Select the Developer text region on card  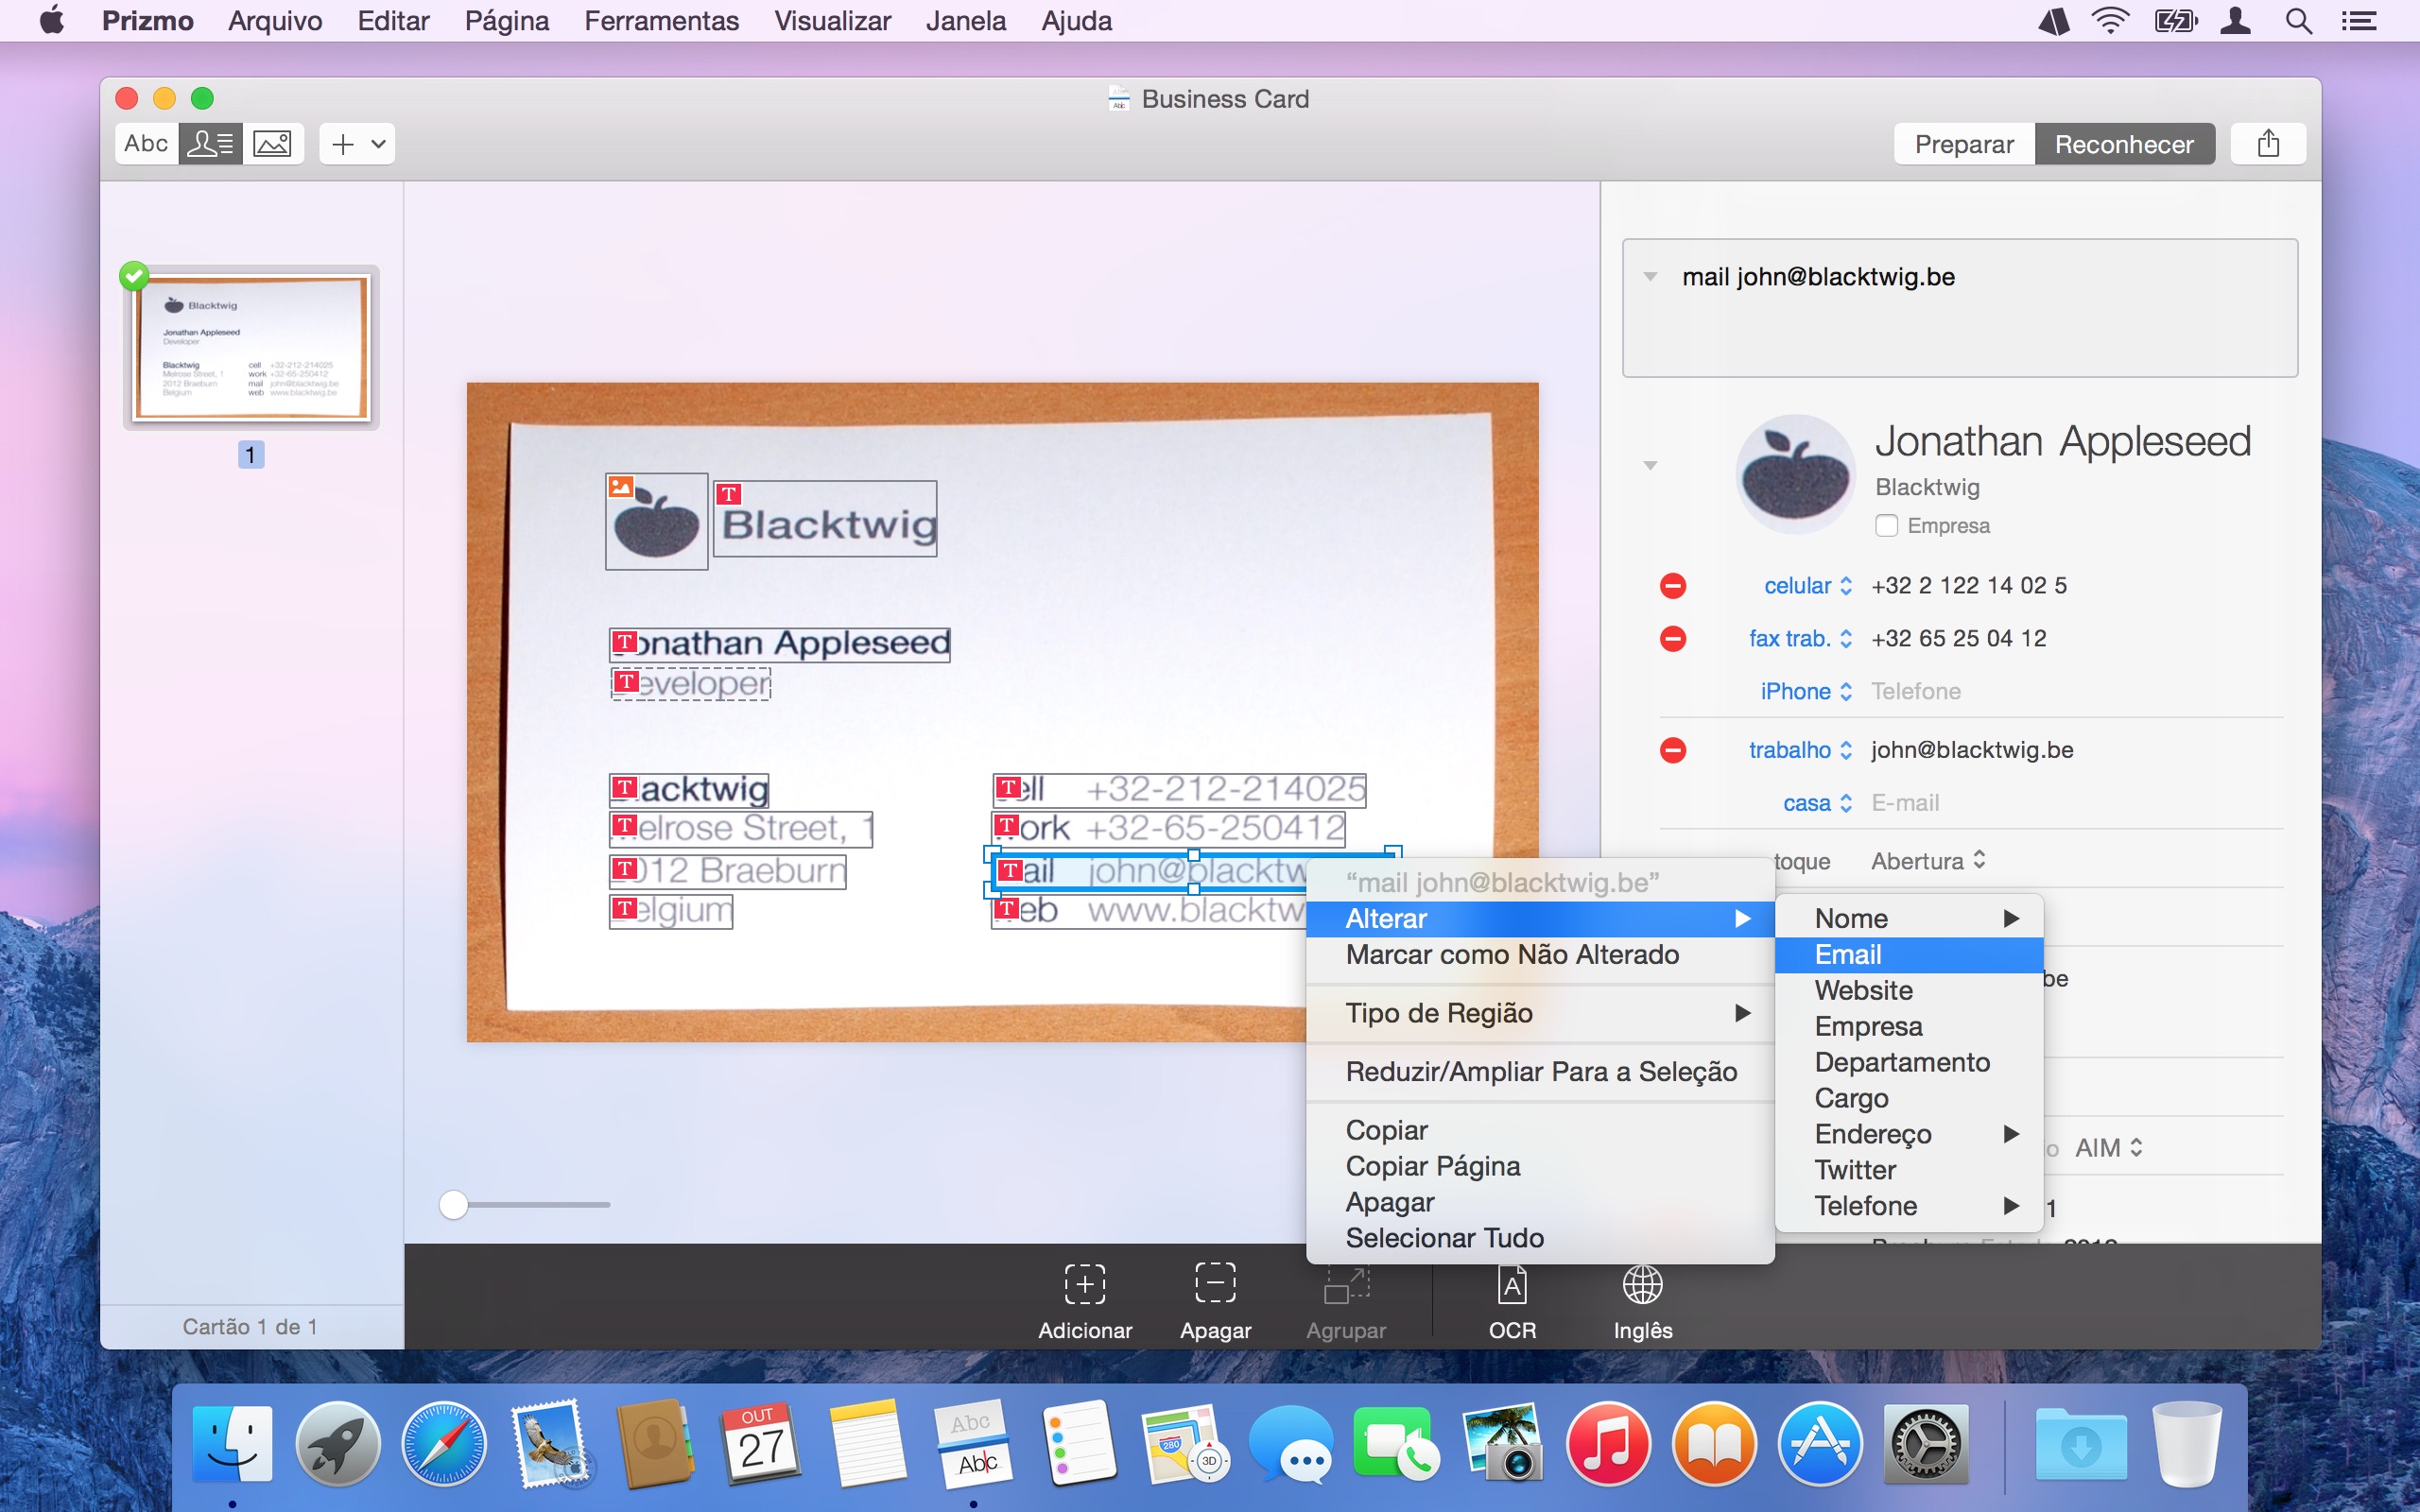tap(690, 684)
